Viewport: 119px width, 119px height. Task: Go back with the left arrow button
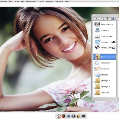[x=96, y=18]
